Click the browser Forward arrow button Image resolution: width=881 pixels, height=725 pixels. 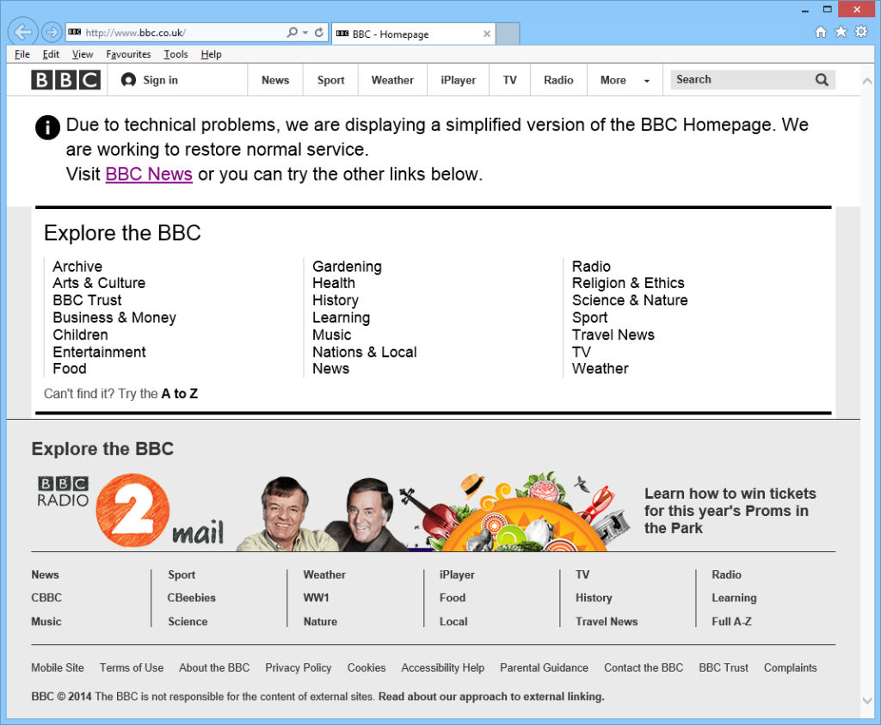pyautogui.click(x=52, y=32)
